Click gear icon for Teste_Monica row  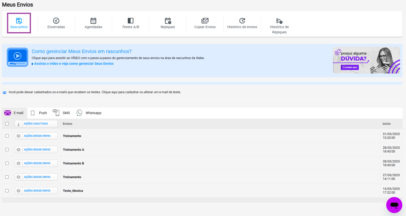pyautogui.click(x=18, y=191)
